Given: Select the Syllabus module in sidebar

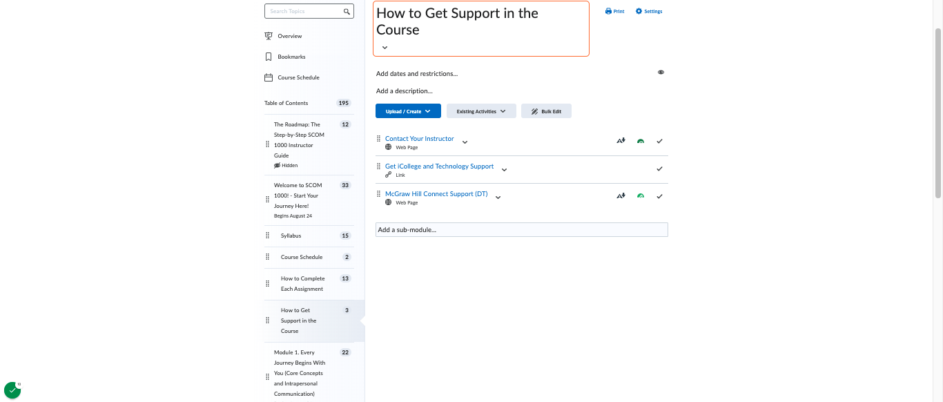Looking at the screenshot, I should tap(291, 236).
